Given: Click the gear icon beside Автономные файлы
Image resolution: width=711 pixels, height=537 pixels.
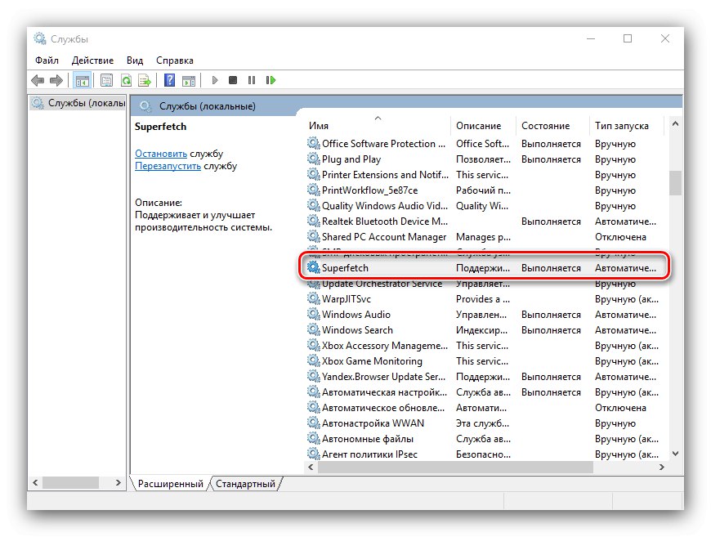Looking at the screenshot, I should pos(313,438).
